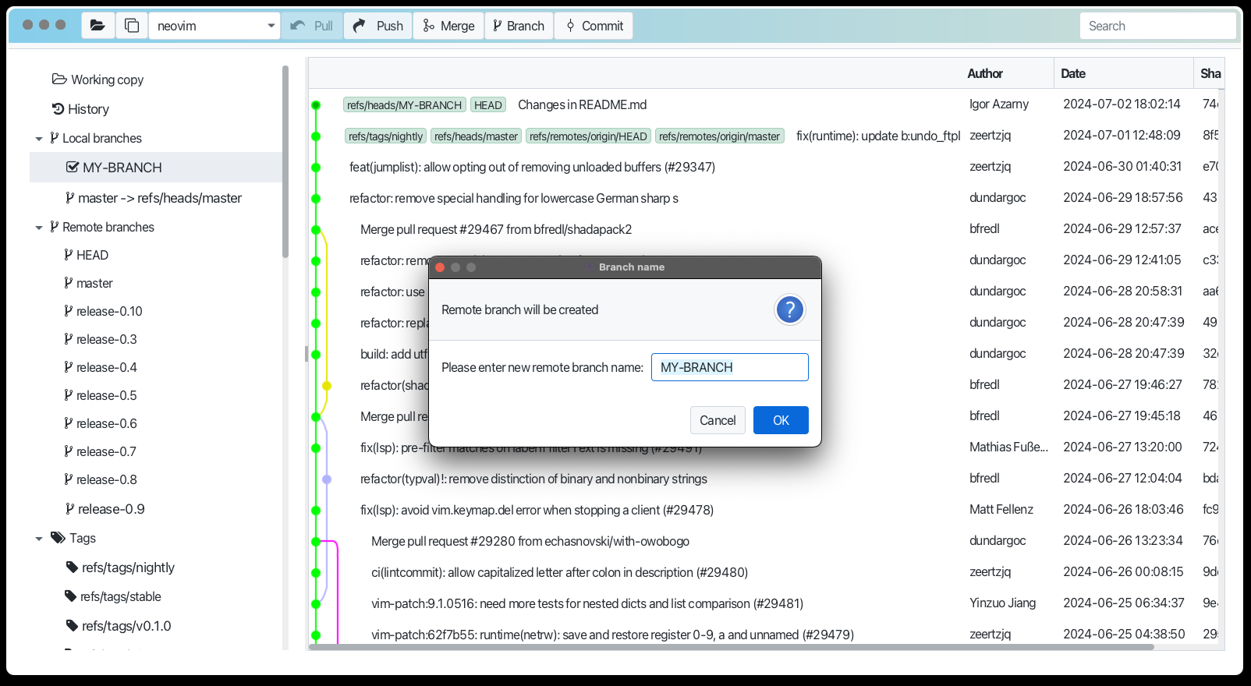Select master -> refs/heads/master branch
This screenshot has height=686, width=1251.
point(154,198)
